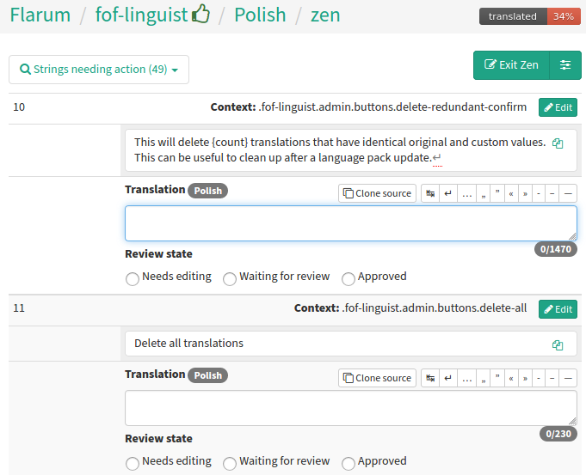
Task: Open fof-linguist component breadcrumb
Action: point(141,15)
